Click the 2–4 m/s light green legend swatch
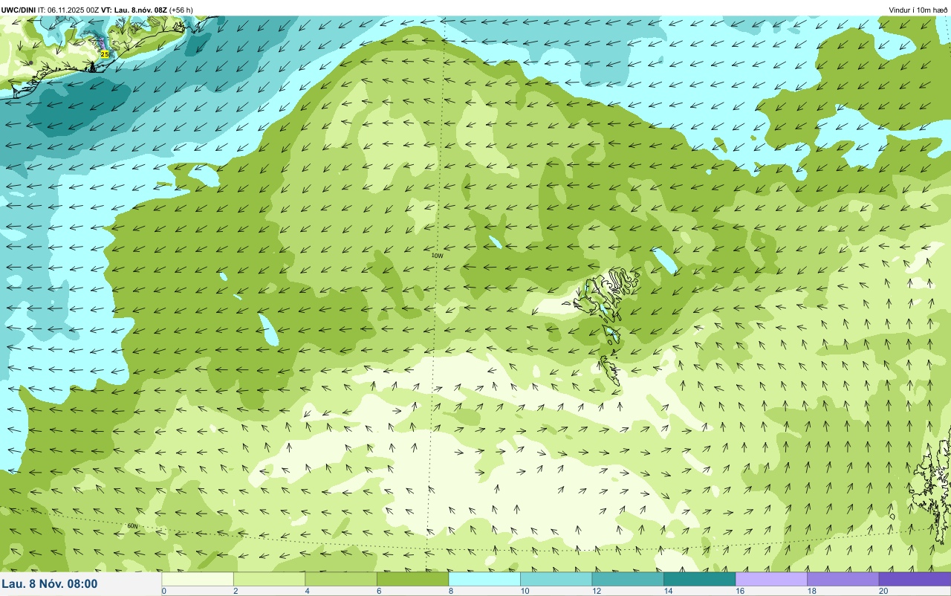 269,579
